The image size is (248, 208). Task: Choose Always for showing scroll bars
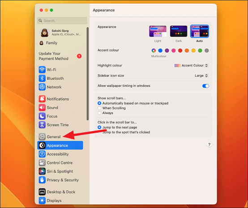click(x=99, y=113)
